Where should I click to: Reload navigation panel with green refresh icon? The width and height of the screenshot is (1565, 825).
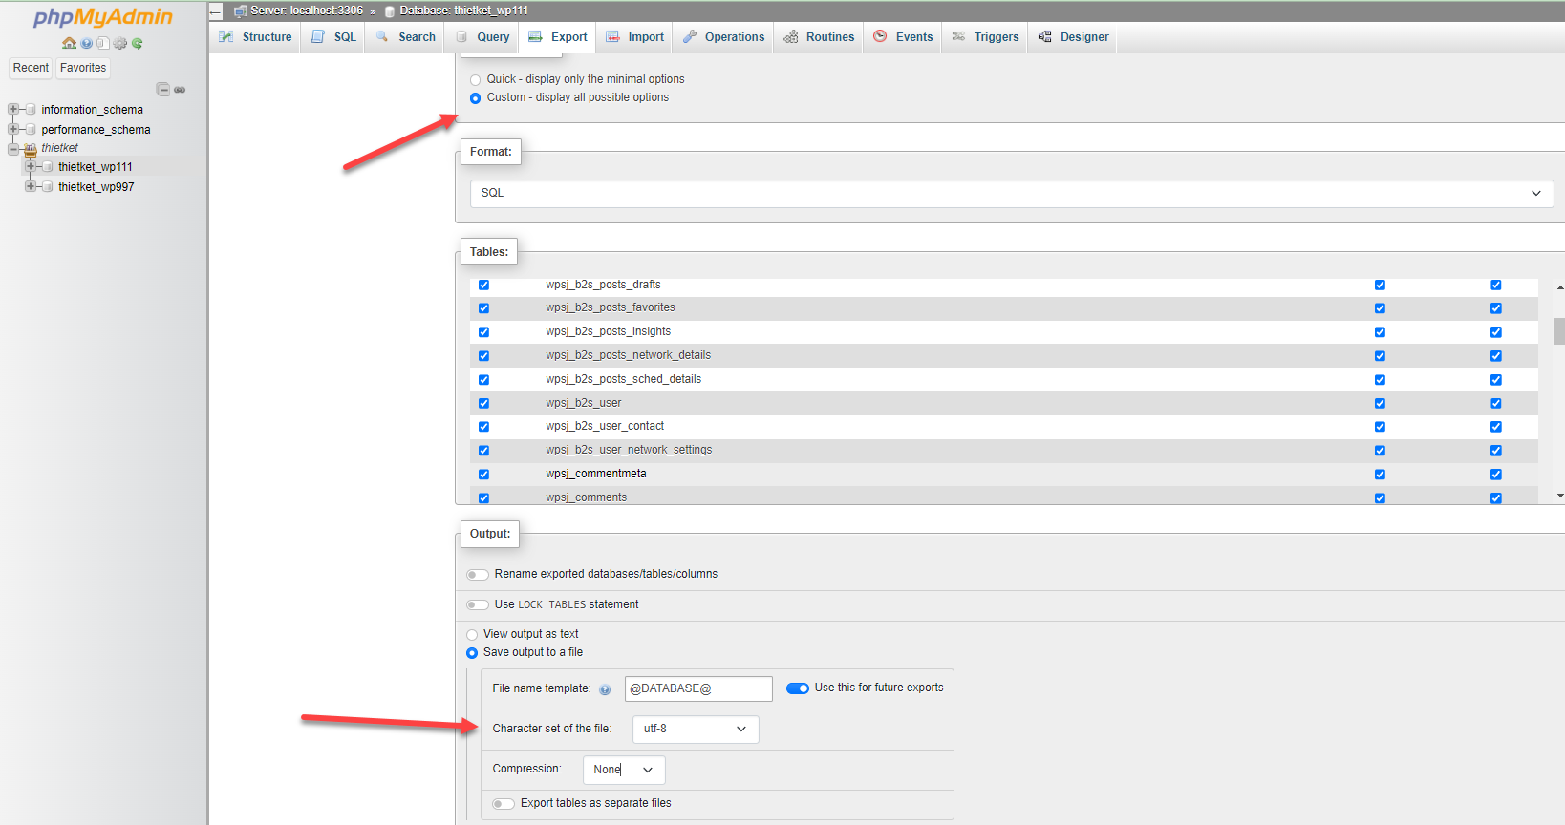click(x=138, y=43)
